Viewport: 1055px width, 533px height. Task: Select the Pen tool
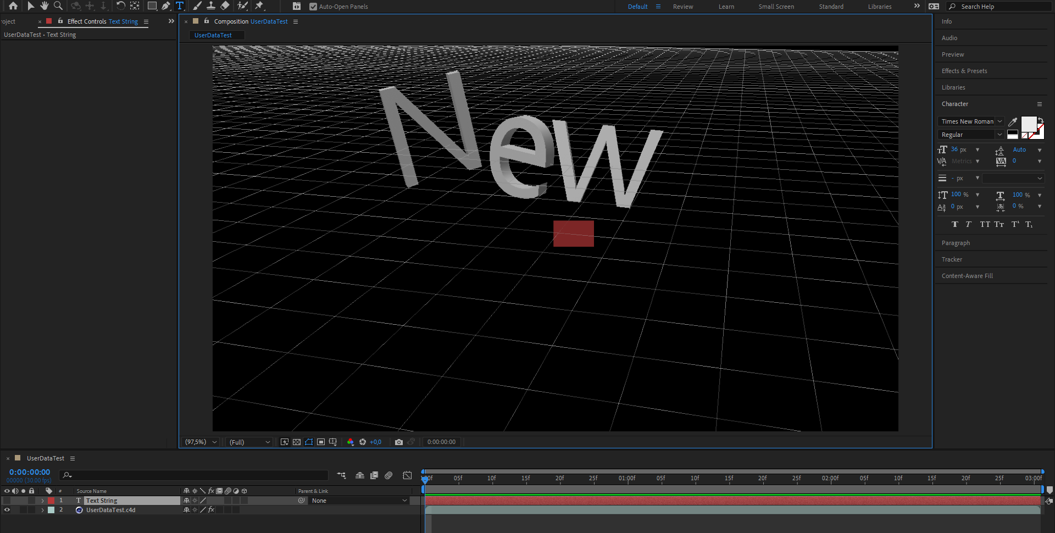click(166, 6)
